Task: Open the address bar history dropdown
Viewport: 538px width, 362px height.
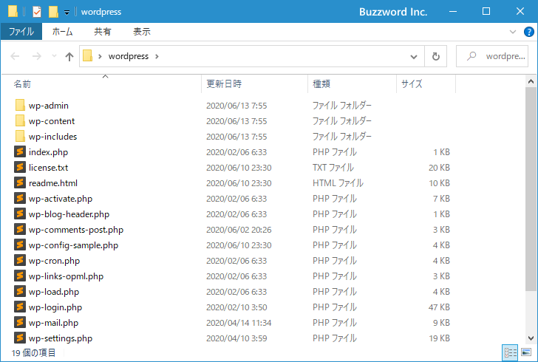Action: click(414, 57)
